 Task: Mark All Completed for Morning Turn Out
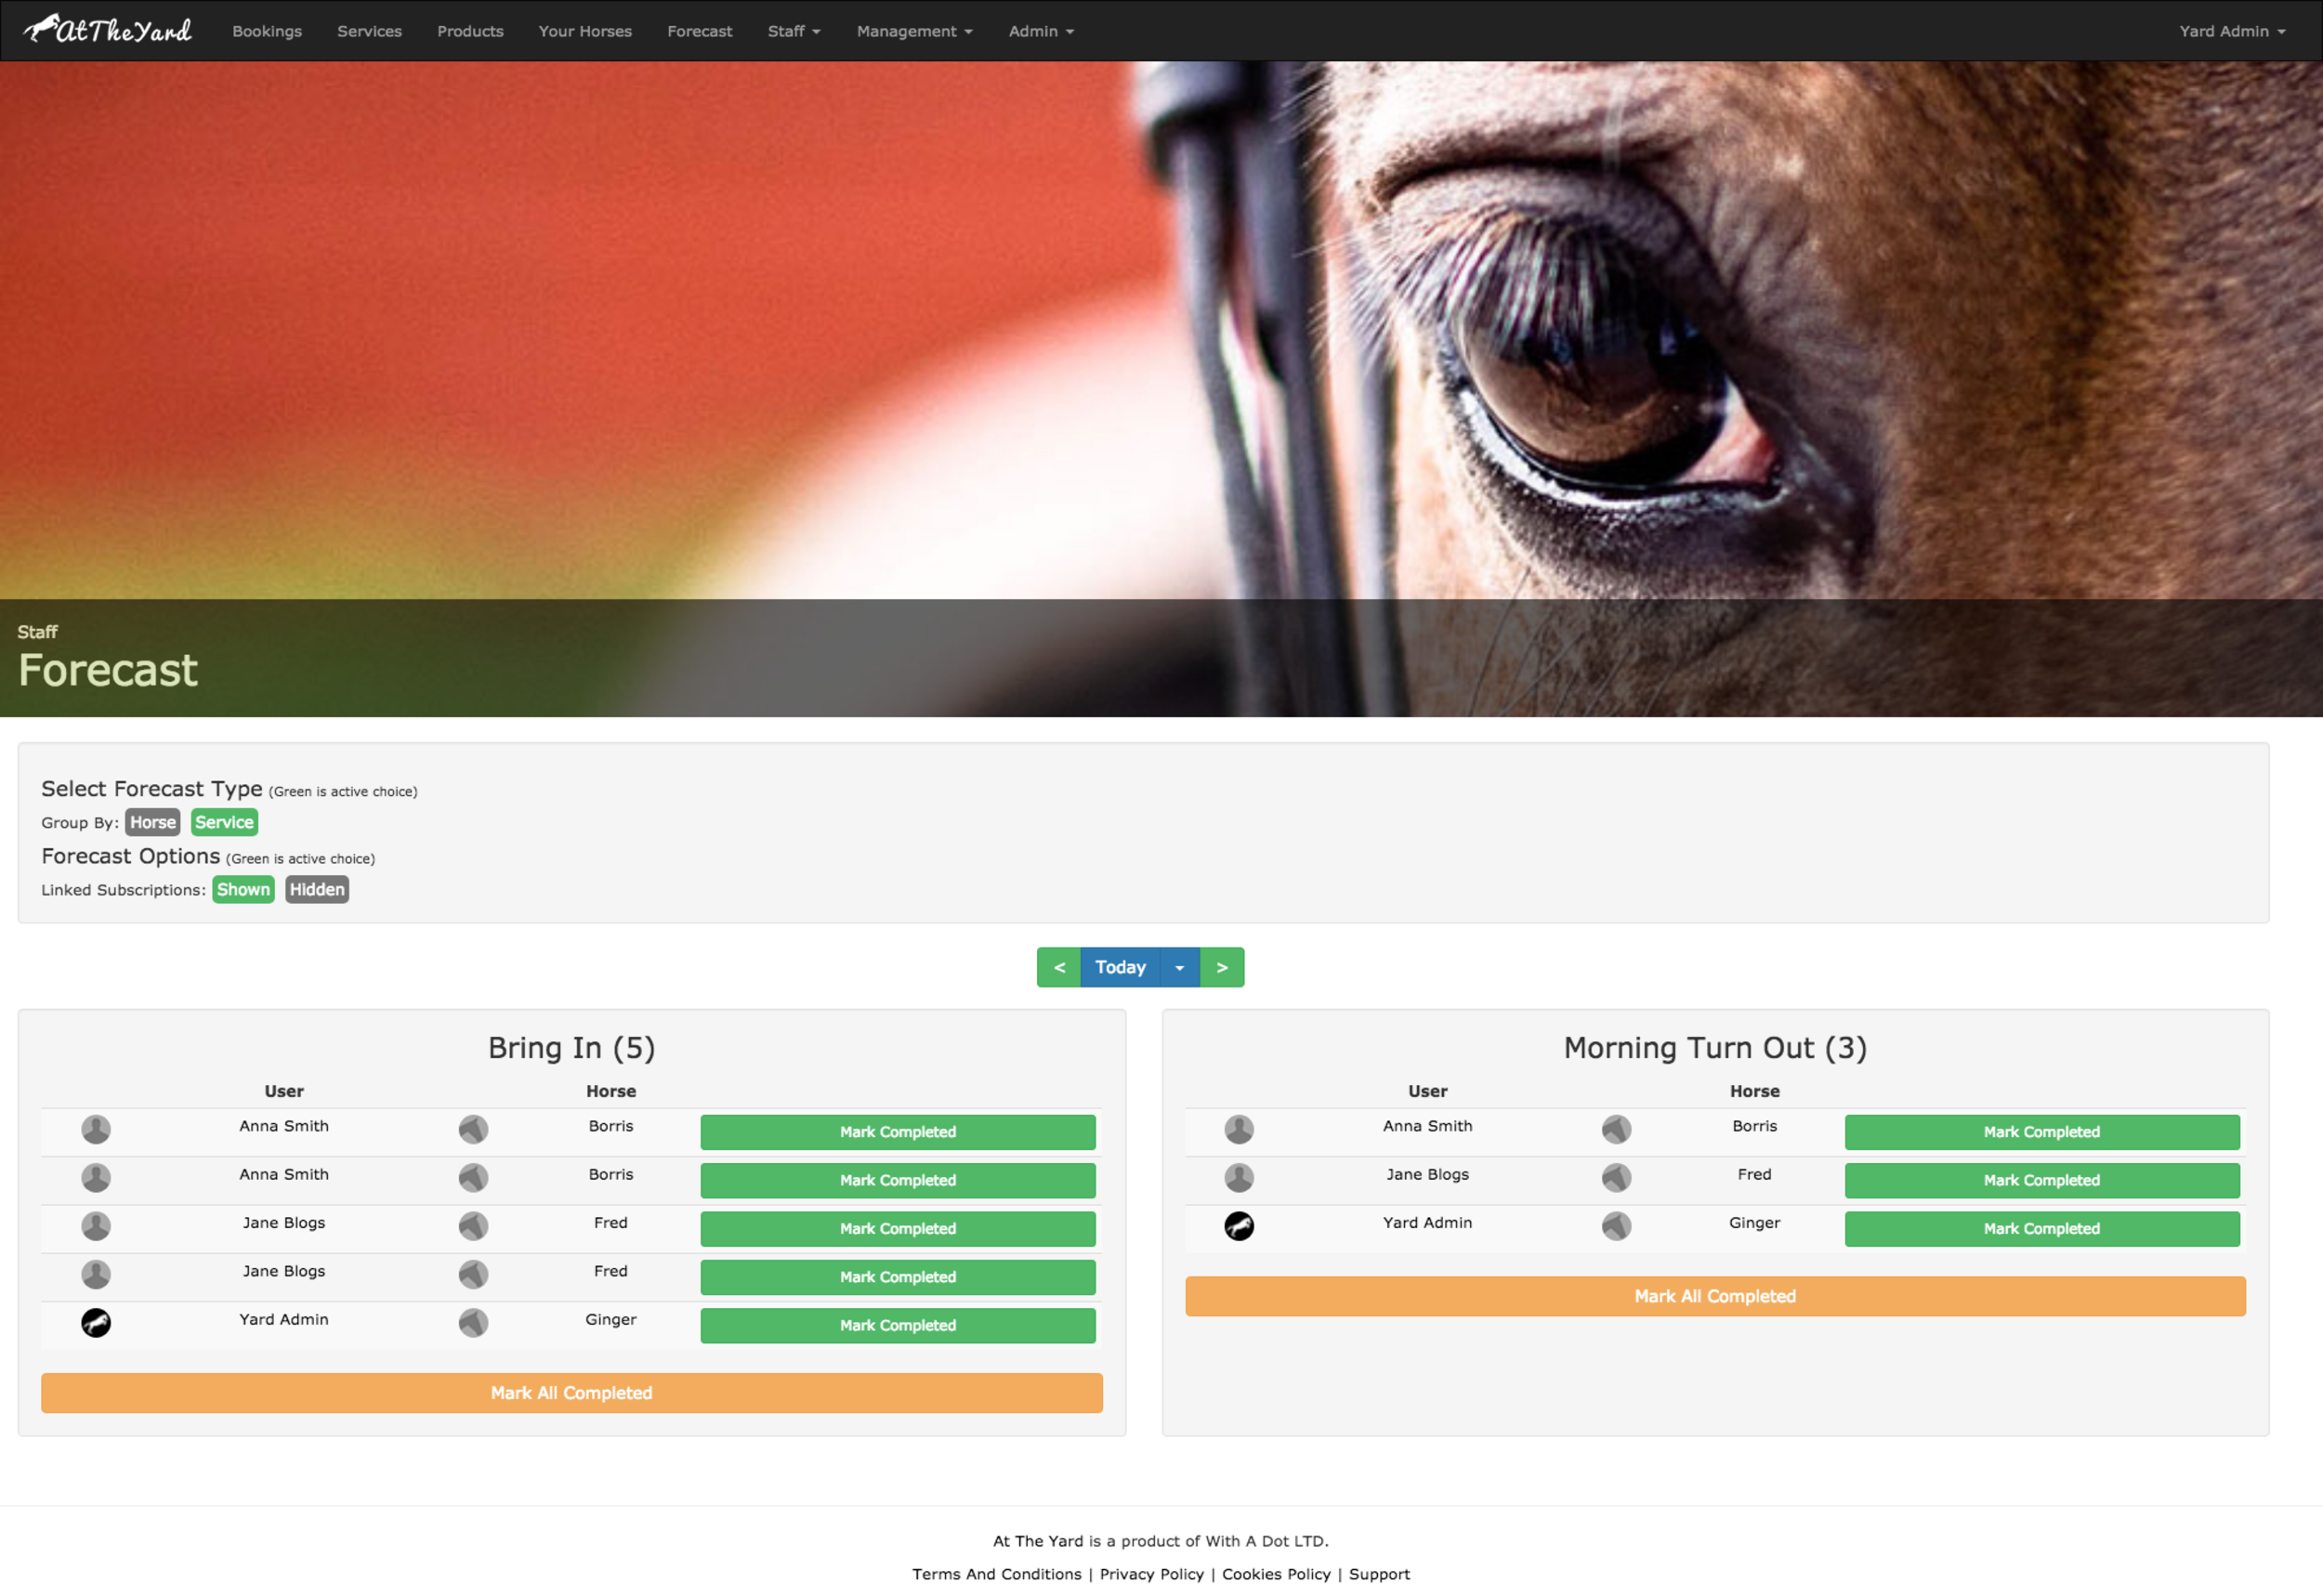(x=1715, y=1297)
